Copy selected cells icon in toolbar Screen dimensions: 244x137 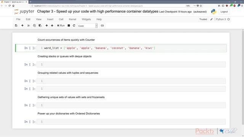point(34,25)
